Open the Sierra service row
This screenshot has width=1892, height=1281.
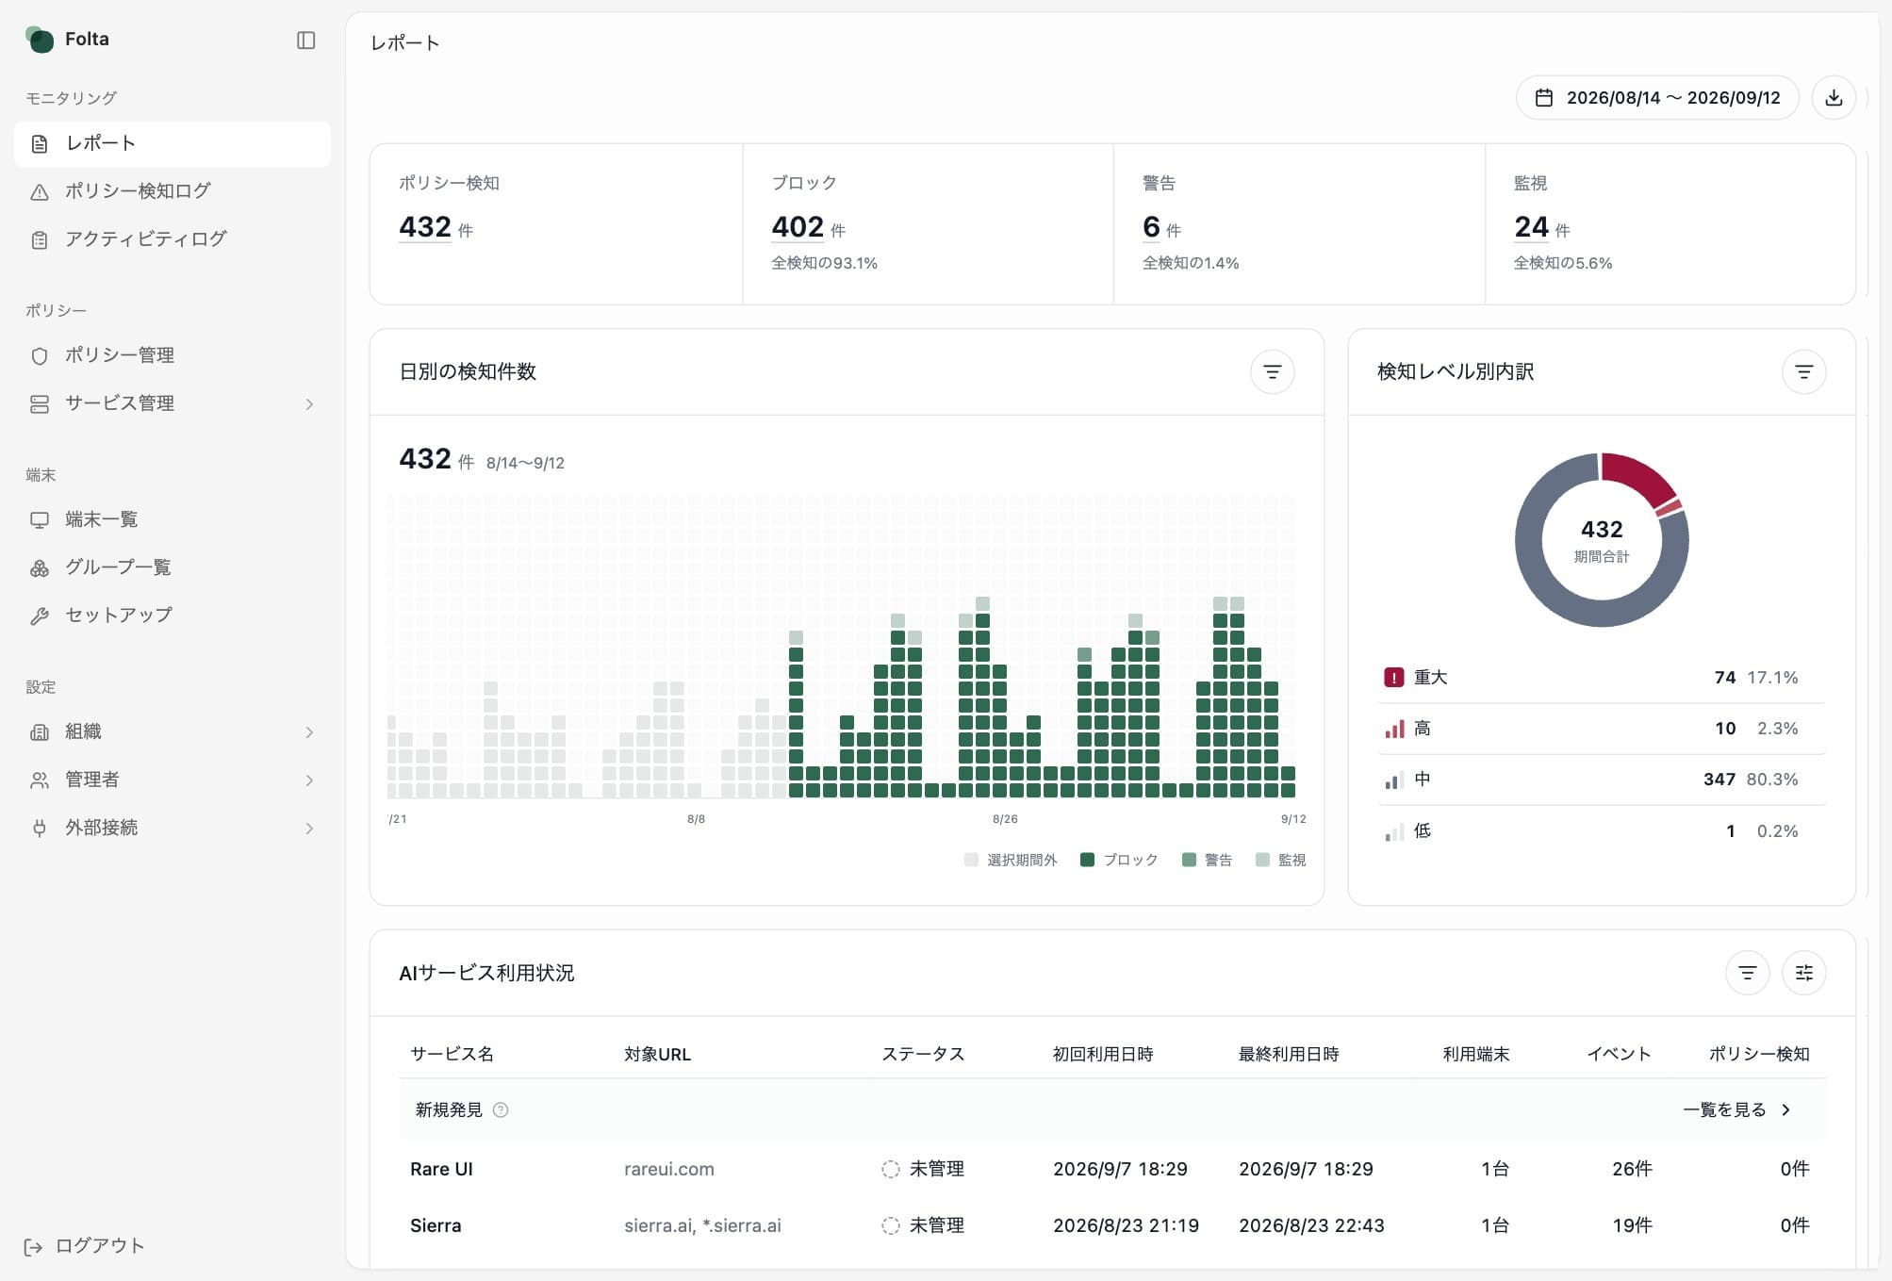tap(1111, 1226)
